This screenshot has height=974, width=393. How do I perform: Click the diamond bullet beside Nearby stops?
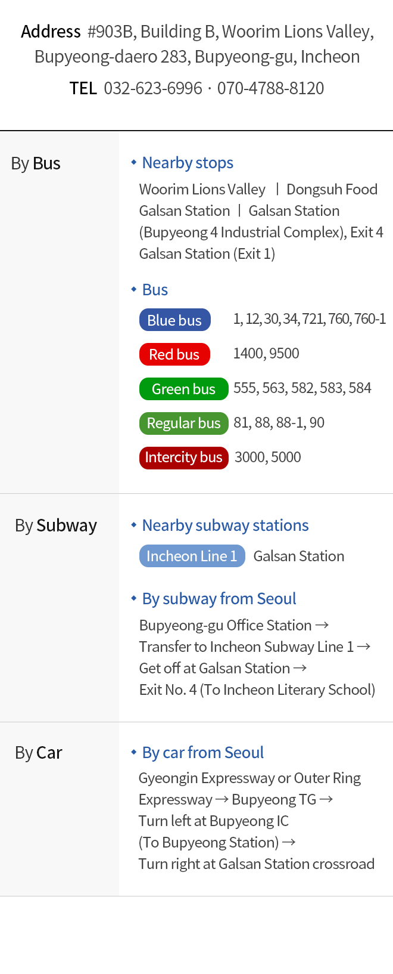(134, 162)
